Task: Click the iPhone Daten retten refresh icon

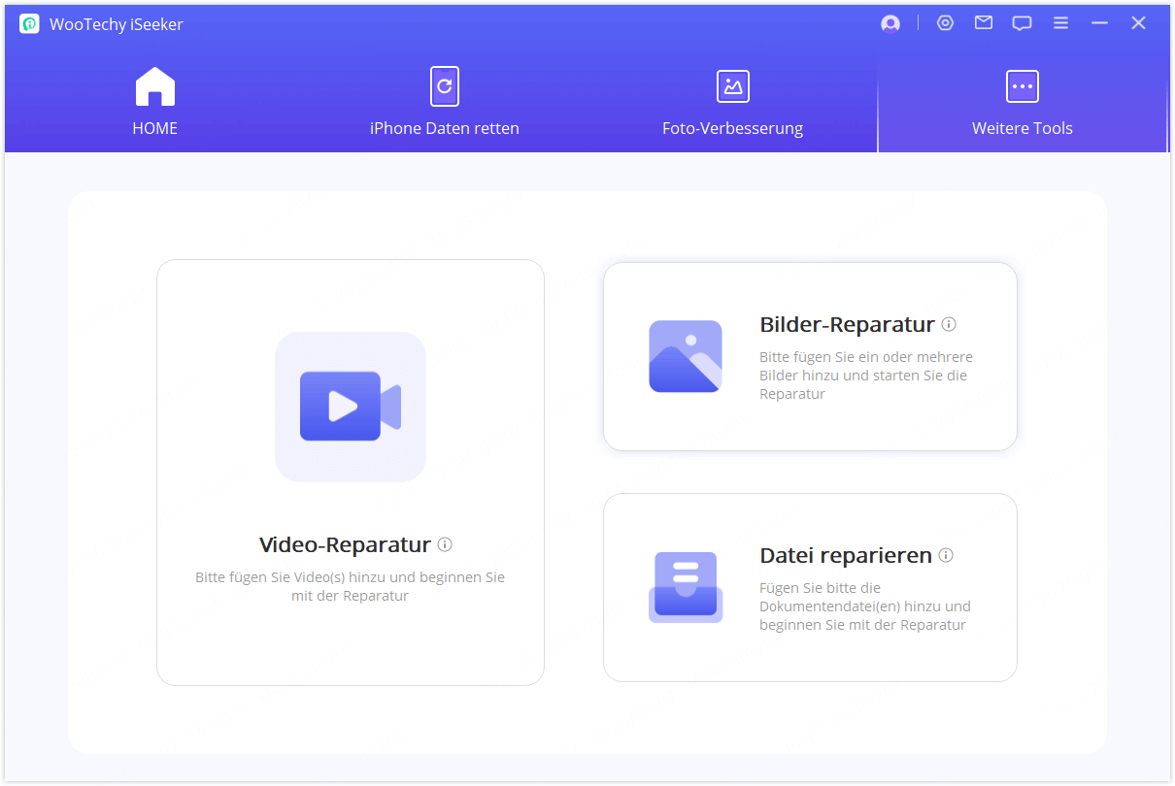Action: pyautogui.click(x=444, y=86)
